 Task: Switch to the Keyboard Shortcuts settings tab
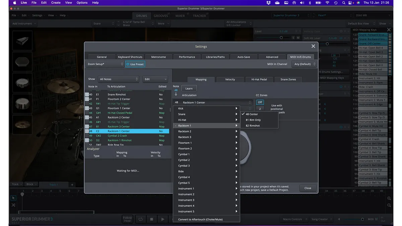tap(130, 57)
